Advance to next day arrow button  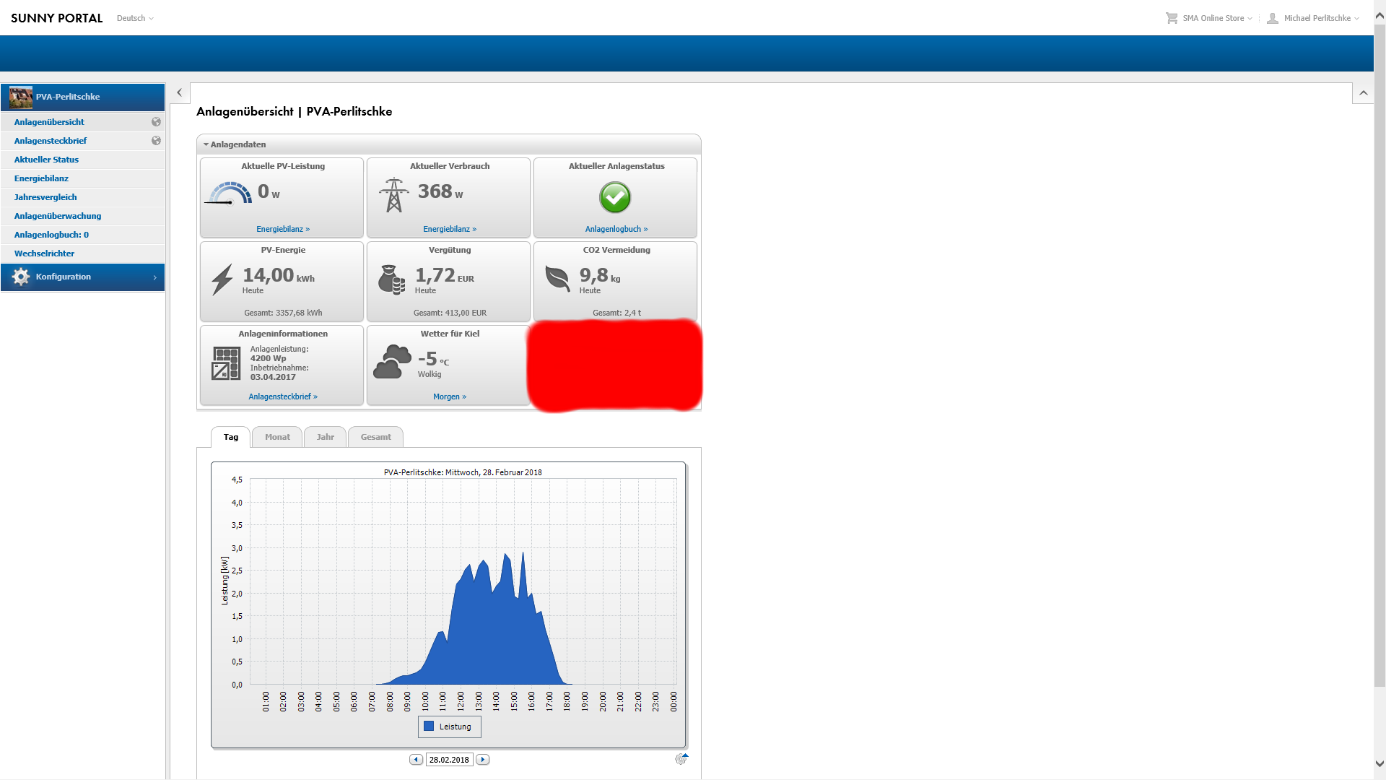483,760
